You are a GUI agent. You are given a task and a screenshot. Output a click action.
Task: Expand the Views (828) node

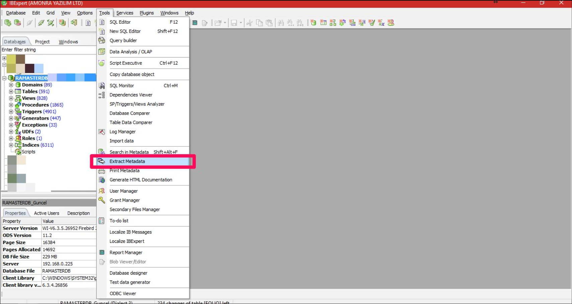click(x=11, y=98)
